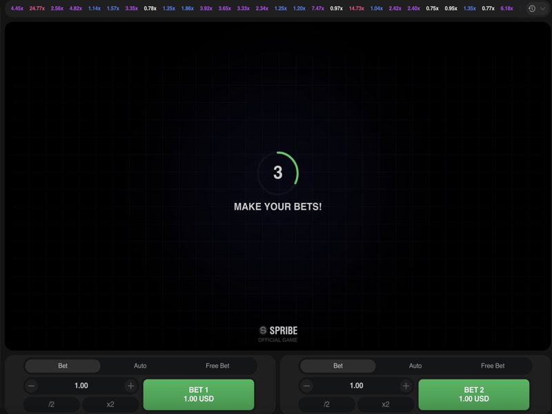The height and width of the screenshot is (414, 552).
Task: Expand the multiplier history chevron
Action: coord(542,8)
